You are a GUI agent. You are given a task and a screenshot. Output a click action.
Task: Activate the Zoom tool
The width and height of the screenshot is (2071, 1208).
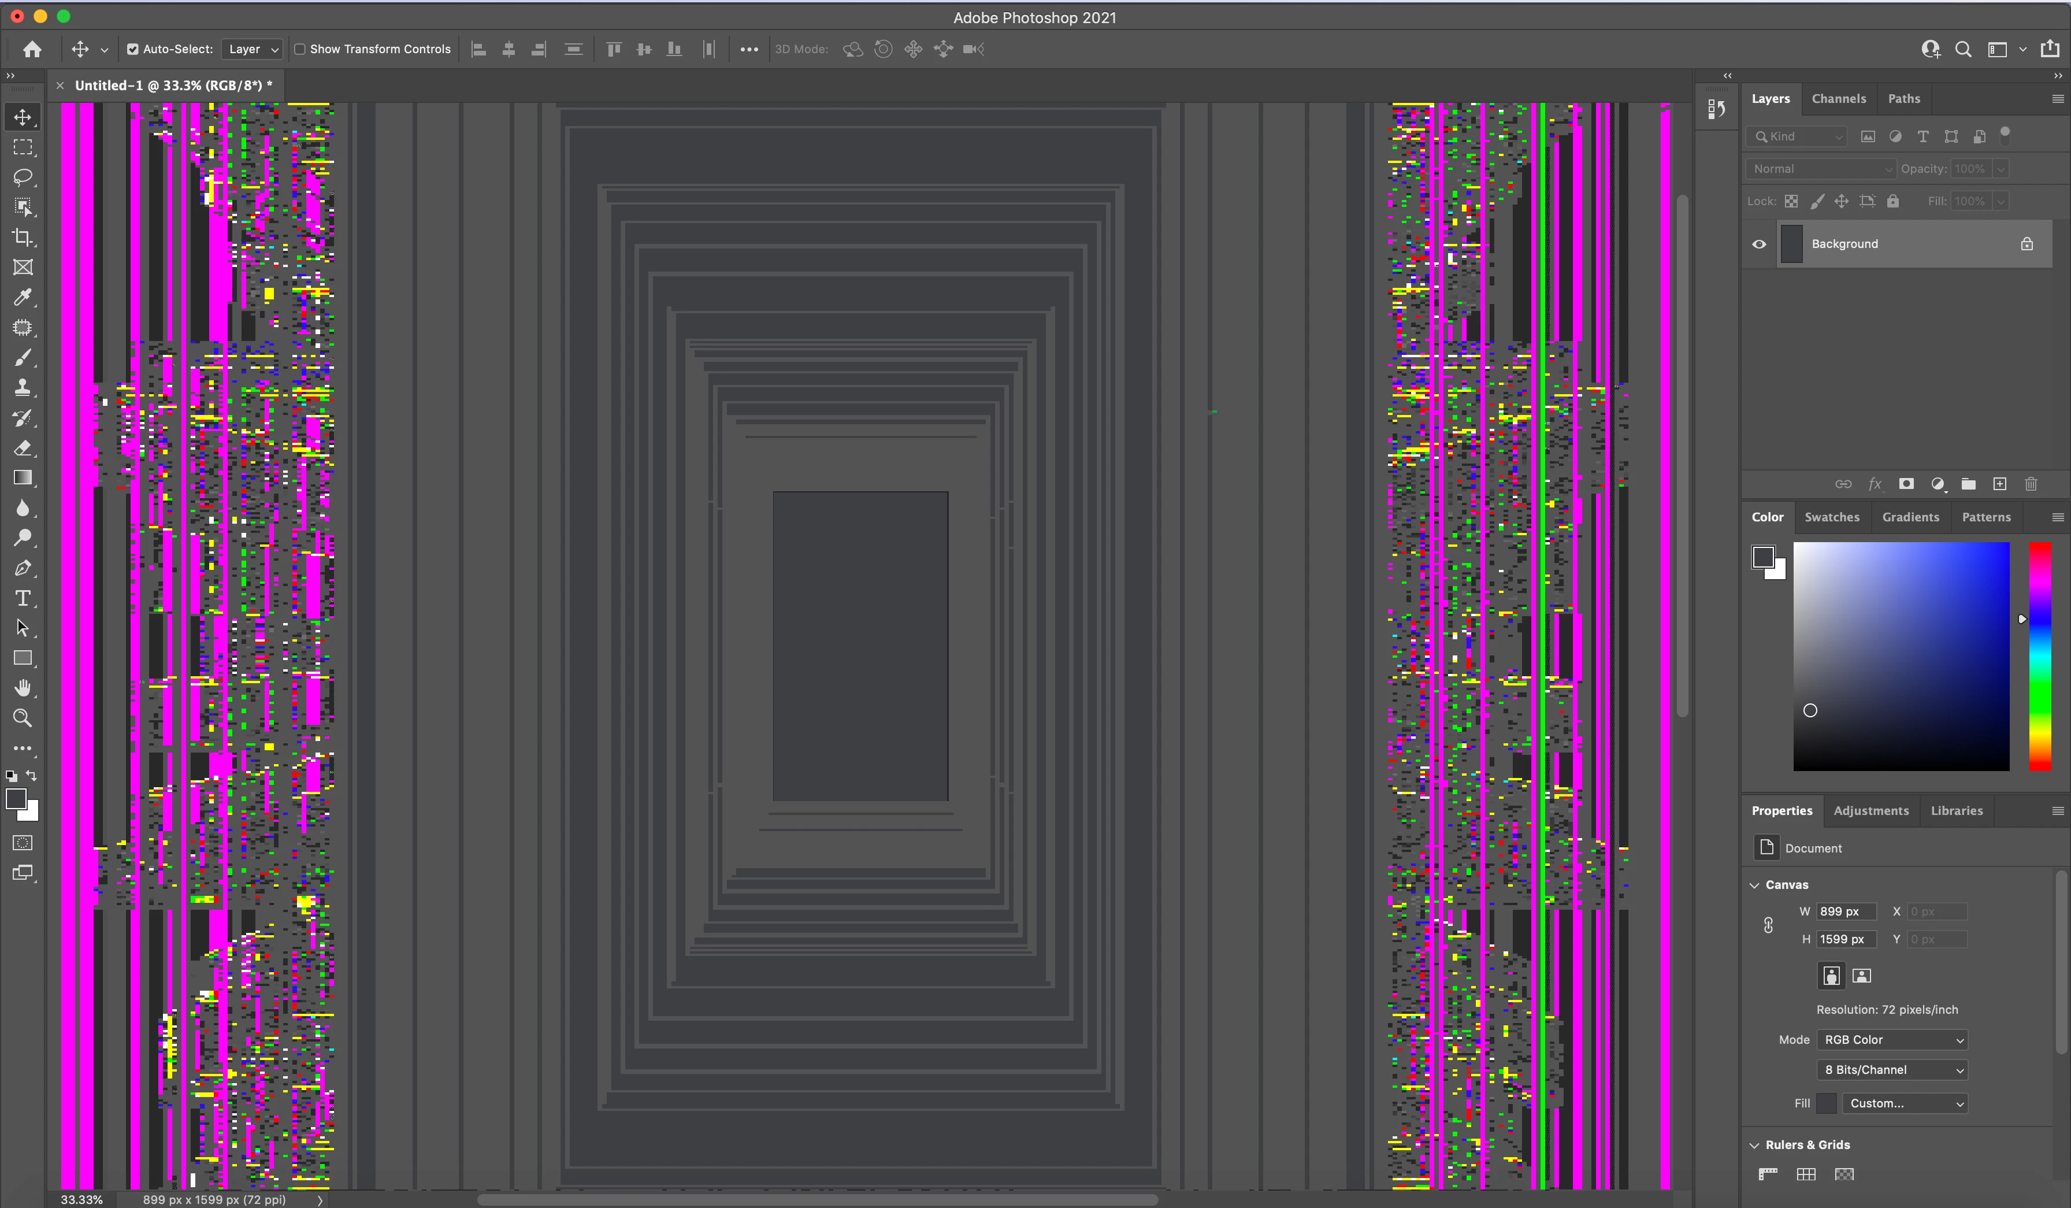point(22,718)
